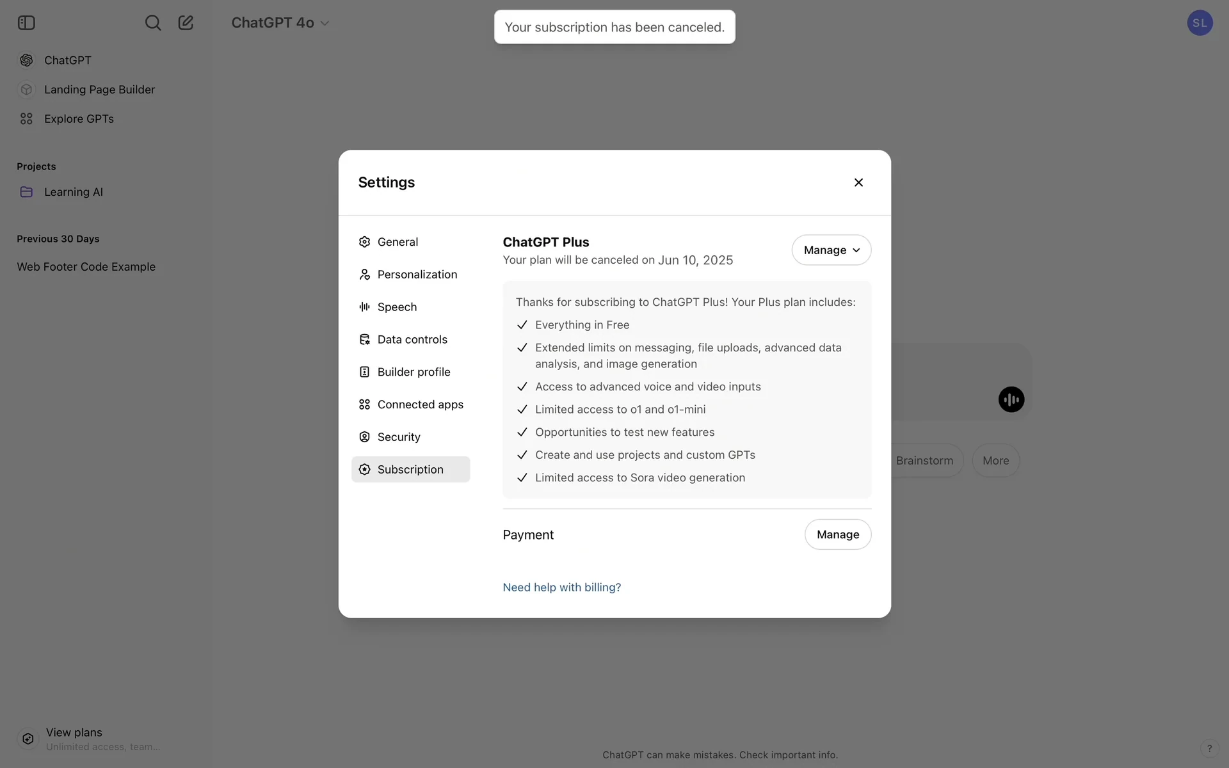Toggle the sidebar panel icon
The width and height of the screenshot is (1229, 768).
[26, 23]
